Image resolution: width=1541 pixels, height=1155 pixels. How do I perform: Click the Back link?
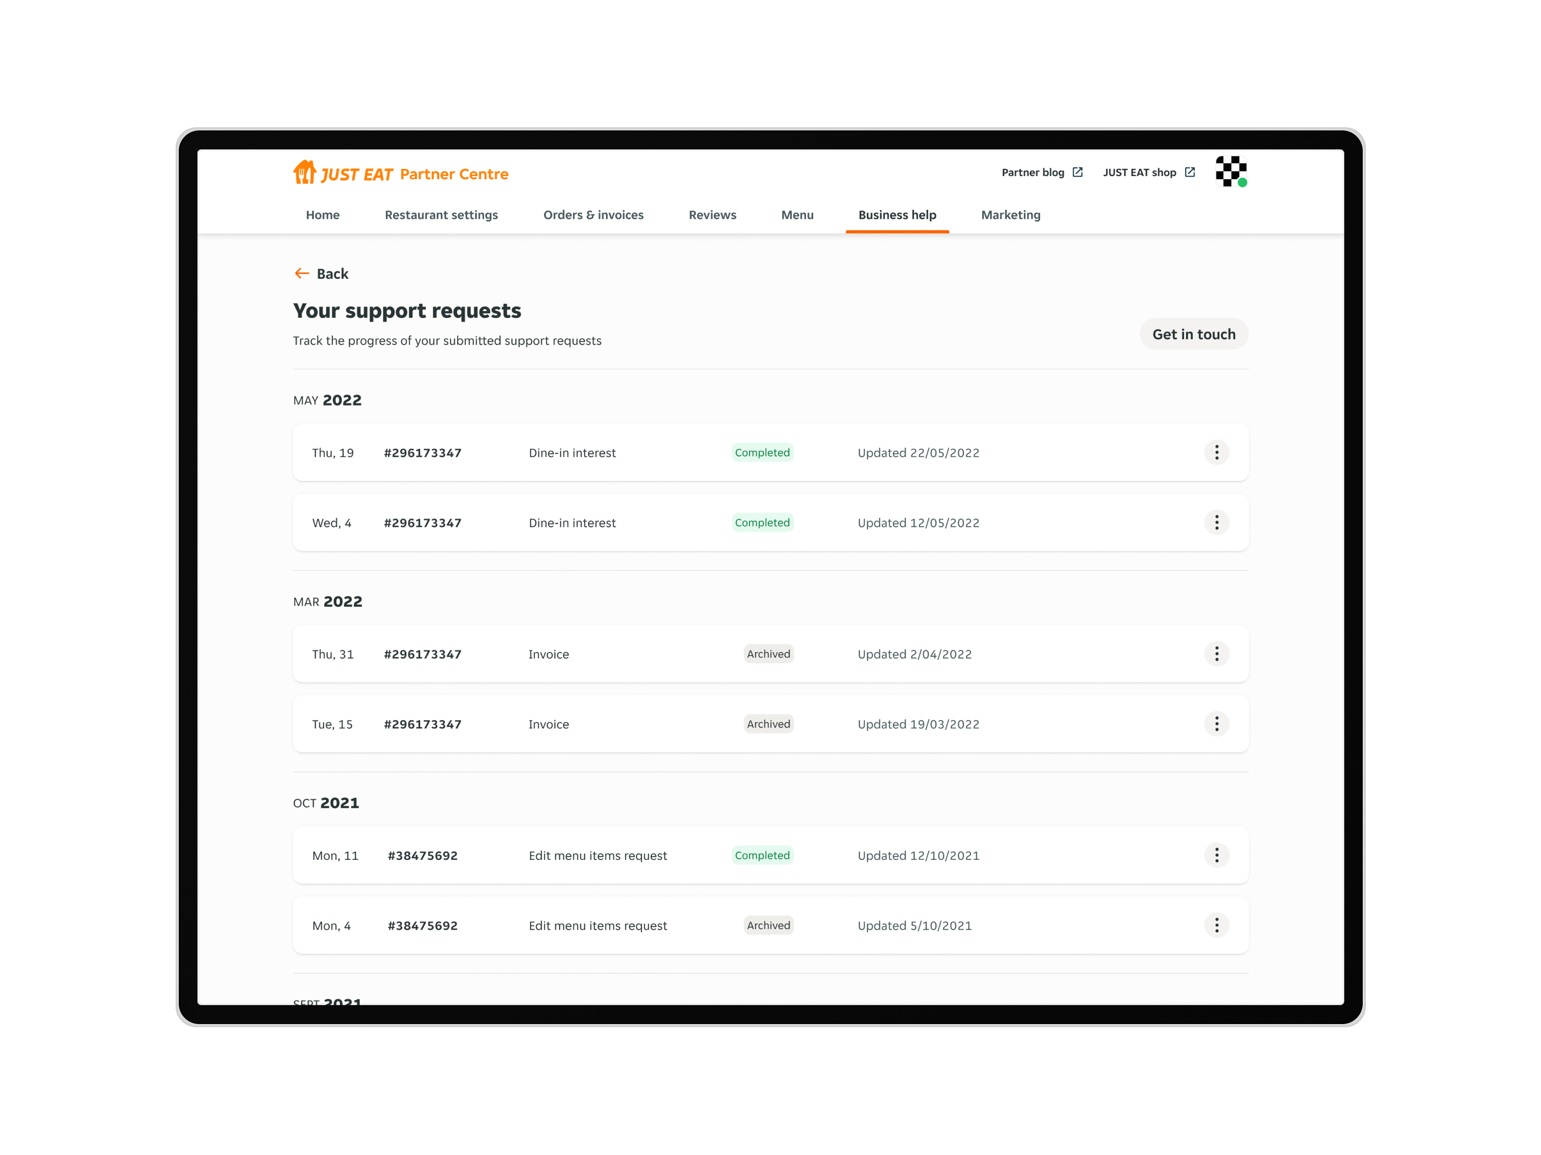[332, 274]
